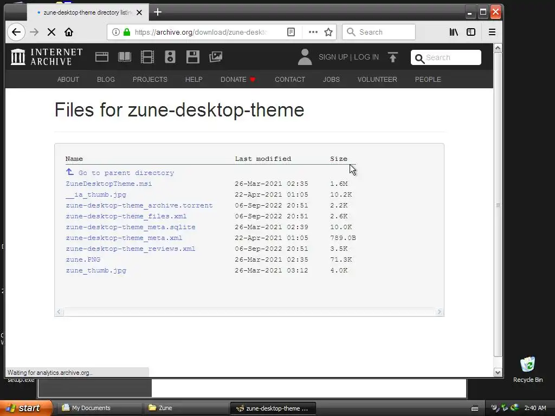
Task: Open the Texts book icon
Action: pyautogui.click(x=125, y=57)
